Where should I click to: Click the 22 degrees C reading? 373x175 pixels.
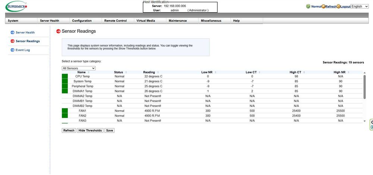click(153, 76)
